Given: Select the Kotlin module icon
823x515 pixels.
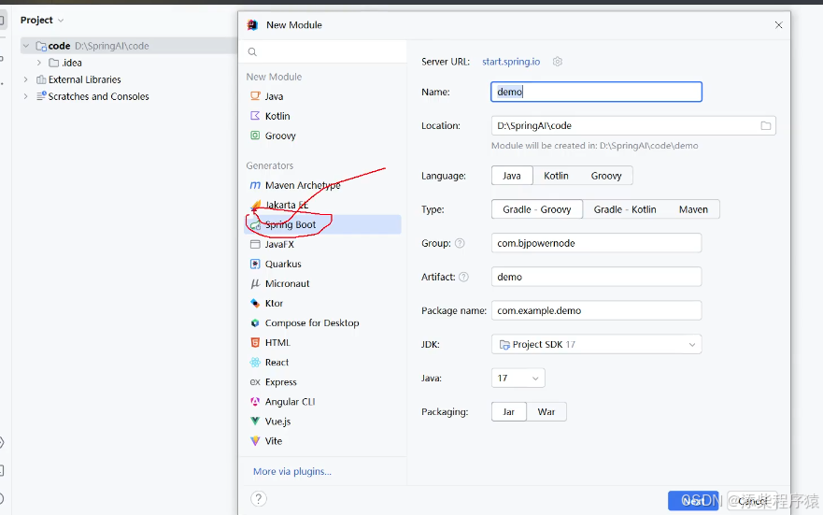Looking at the screenshot, I should click(255, 116).
